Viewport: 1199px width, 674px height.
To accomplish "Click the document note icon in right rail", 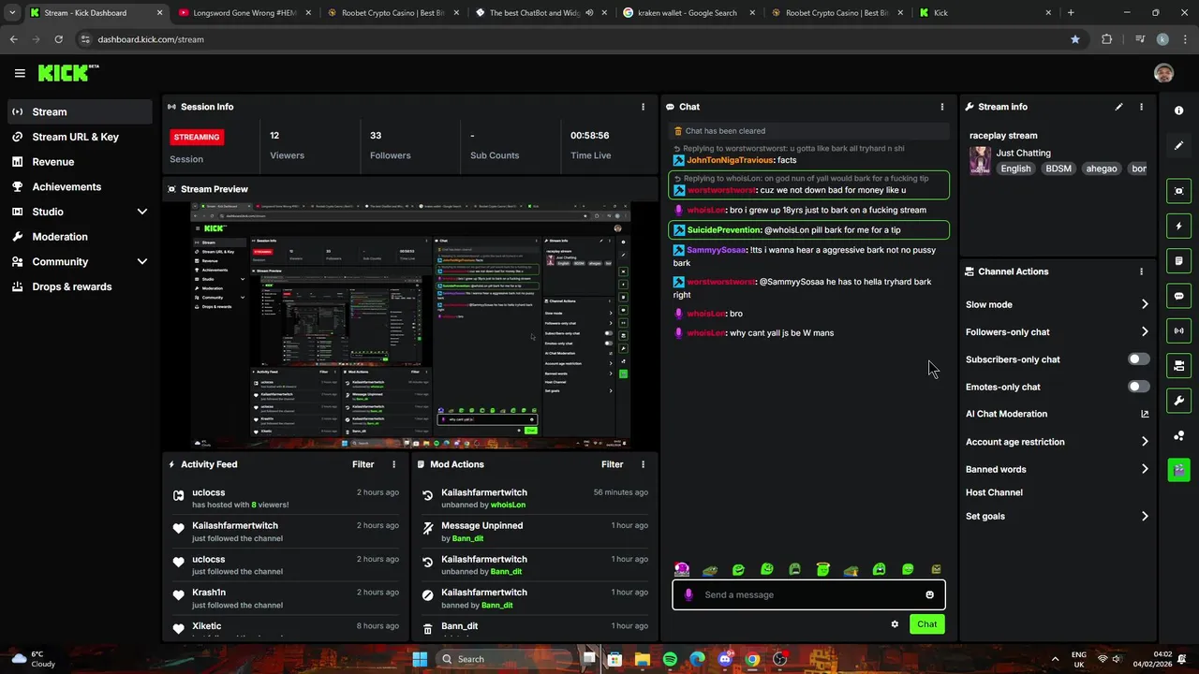I will 1178,261.
